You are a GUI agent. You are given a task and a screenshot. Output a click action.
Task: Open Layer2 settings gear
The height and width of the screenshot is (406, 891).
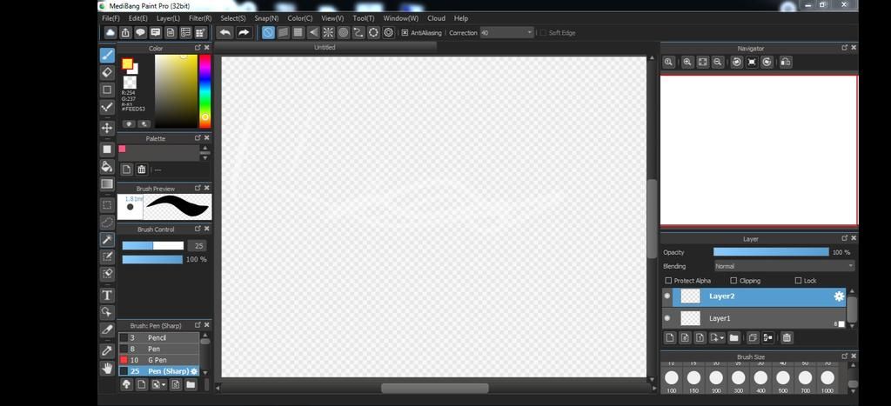point(839,296)
